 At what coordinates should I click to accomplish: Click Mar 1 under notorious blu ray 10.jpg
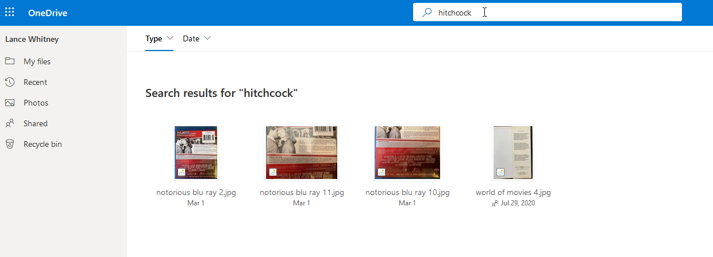point(407,204)
